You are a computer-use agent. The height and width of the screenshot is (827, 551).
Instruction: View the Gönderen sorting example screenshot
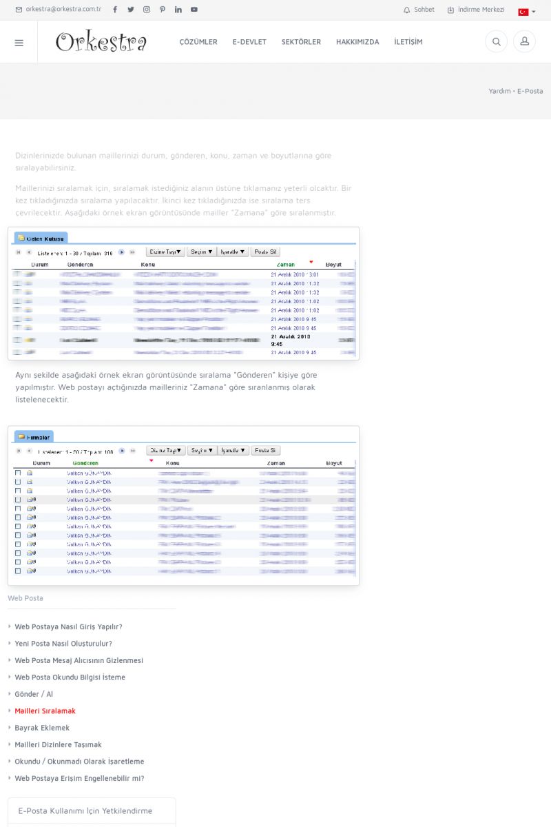click(x=184, y=506)
